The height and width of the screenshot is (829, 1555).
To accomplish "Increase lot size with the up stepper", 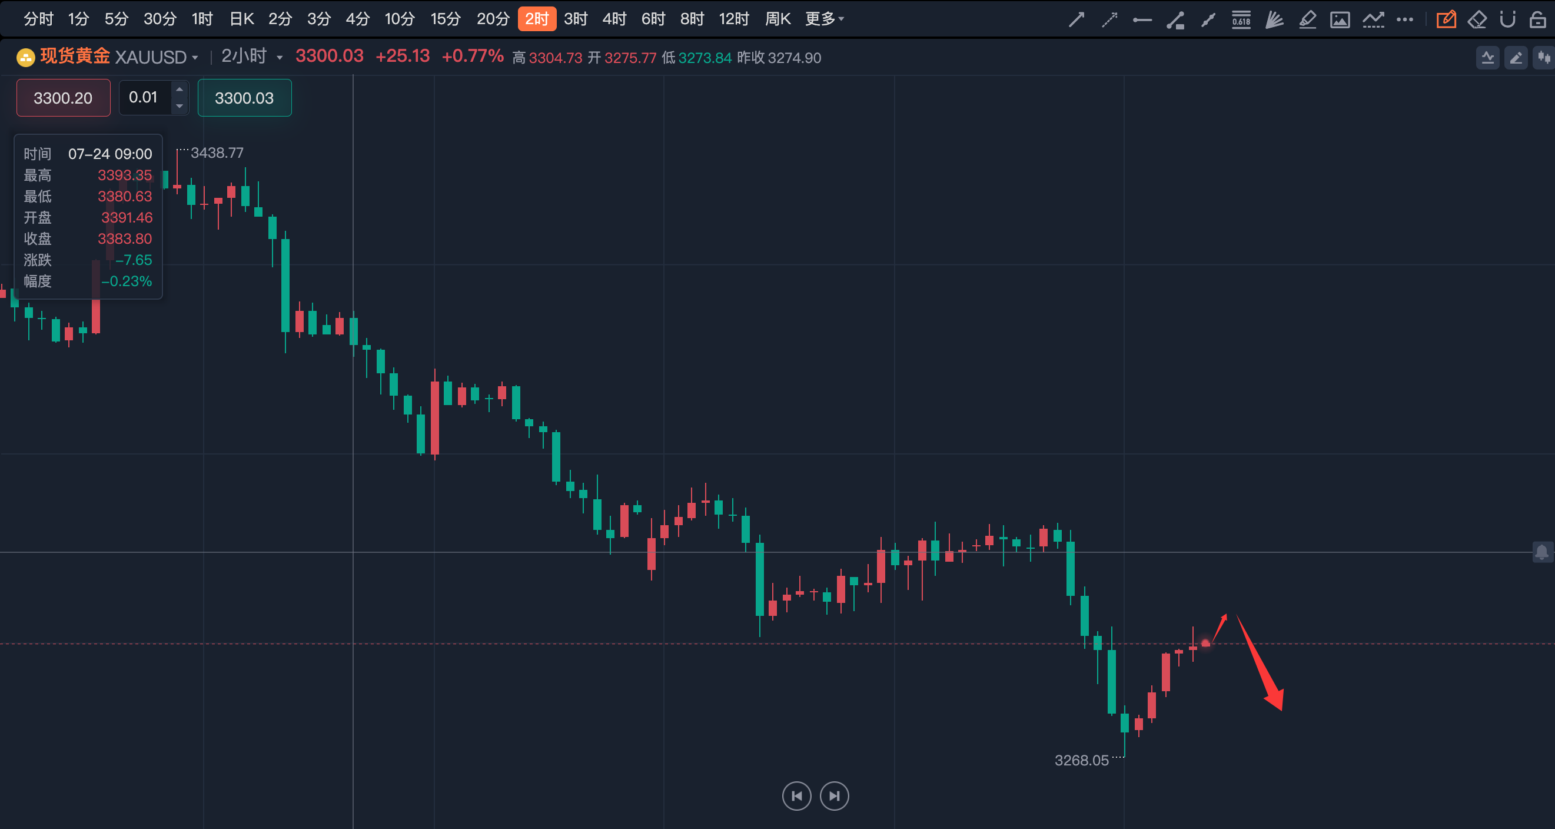I will pyautogui.click(x=180, y=89).
